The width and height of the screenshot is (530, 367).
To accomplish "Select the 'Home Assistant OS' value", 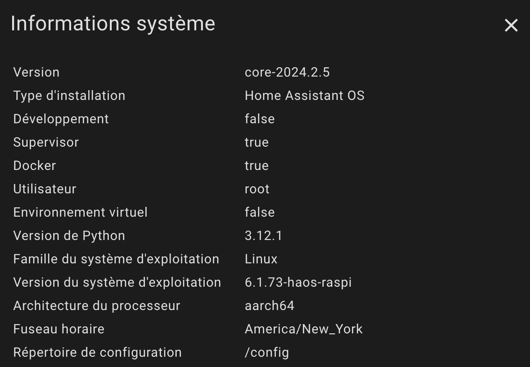I will [305, 96].
